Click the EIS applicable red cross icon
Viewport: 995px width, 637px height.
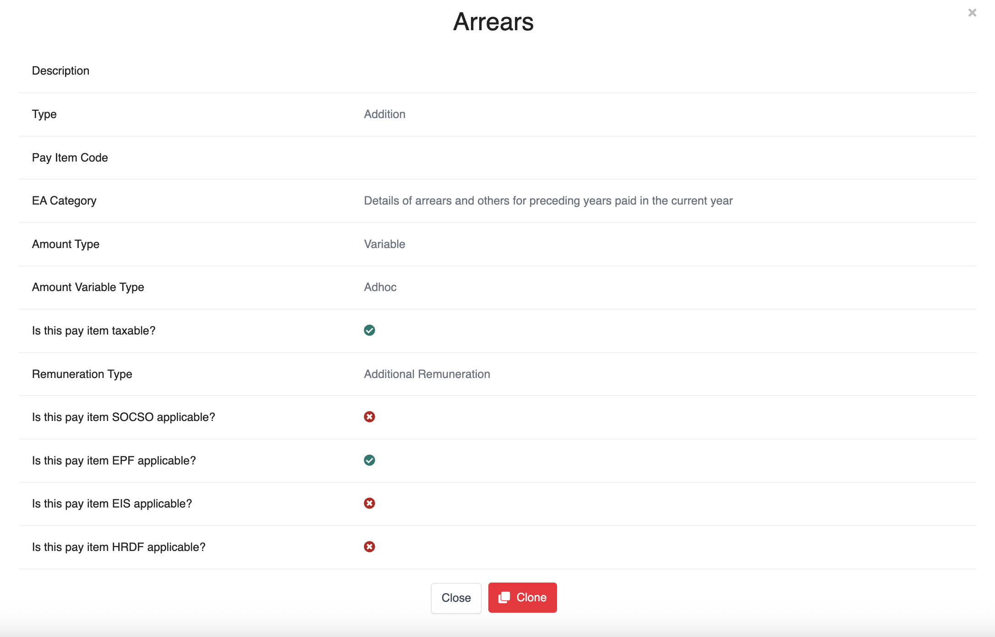369,503
